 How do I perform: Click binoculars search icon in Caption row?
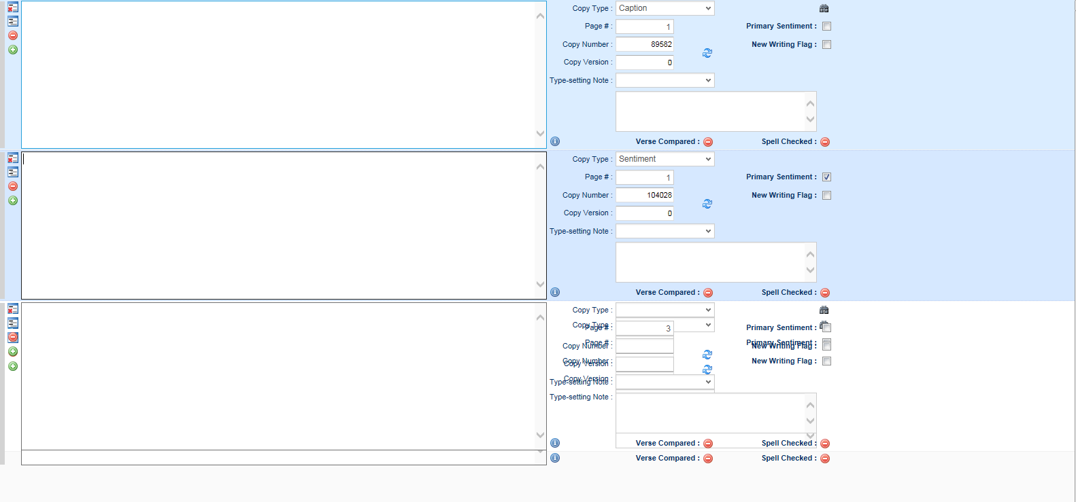click(x=824, y=8)
